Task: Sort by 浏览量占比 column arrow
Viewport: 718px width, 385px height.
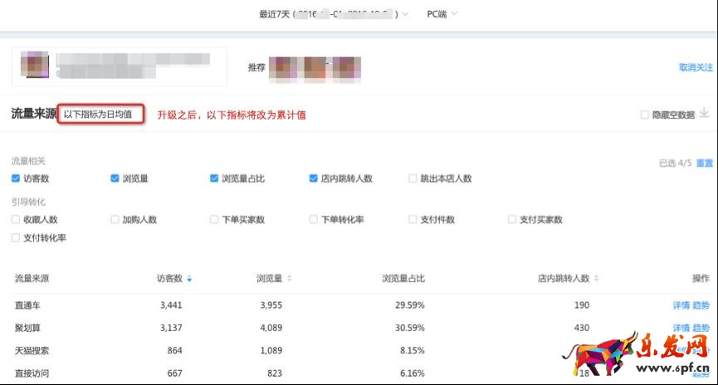Action: tap(432, 279)
